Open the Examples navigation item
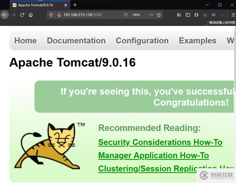The image size is (236, 183). click(x=198, y=41)
